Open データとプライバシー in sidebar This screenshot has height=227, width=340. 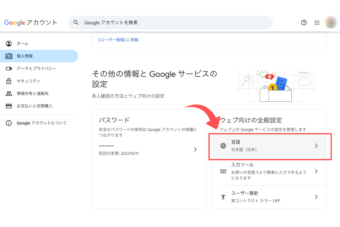pyautogui.click(x=36, y=68)
